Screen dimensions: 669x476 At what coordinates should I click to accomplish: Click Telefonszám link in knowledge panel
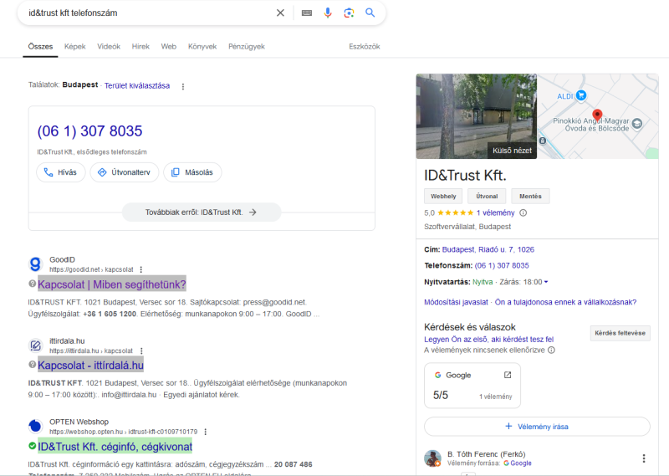[x=502, y=265]
